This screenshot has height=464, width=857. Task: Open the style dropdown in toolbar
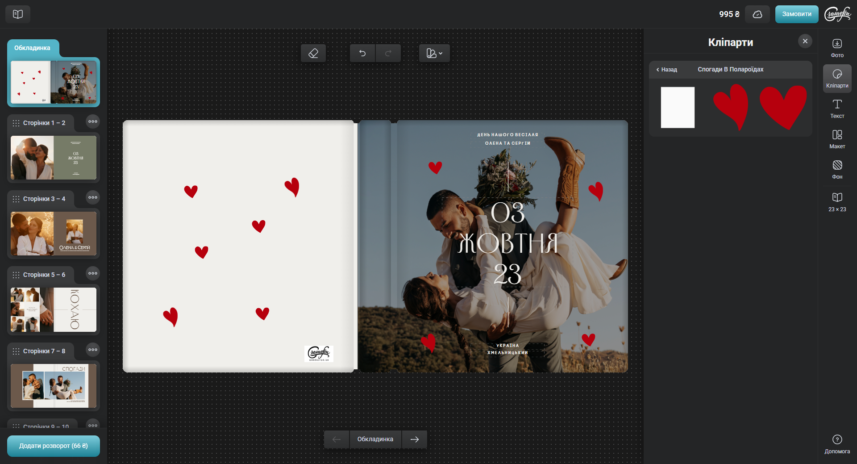434,53
